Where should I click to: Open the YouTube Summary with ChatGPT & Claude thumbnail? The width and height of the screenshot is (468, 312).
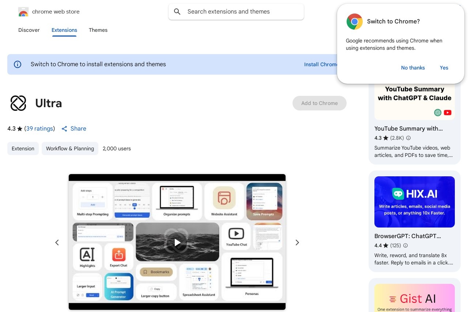point(415,101)
